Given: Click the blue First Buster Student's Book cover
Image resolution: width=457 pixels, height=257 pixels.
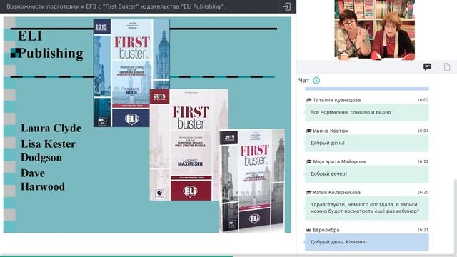Looking at the screenshot, I should click(131, 73).
